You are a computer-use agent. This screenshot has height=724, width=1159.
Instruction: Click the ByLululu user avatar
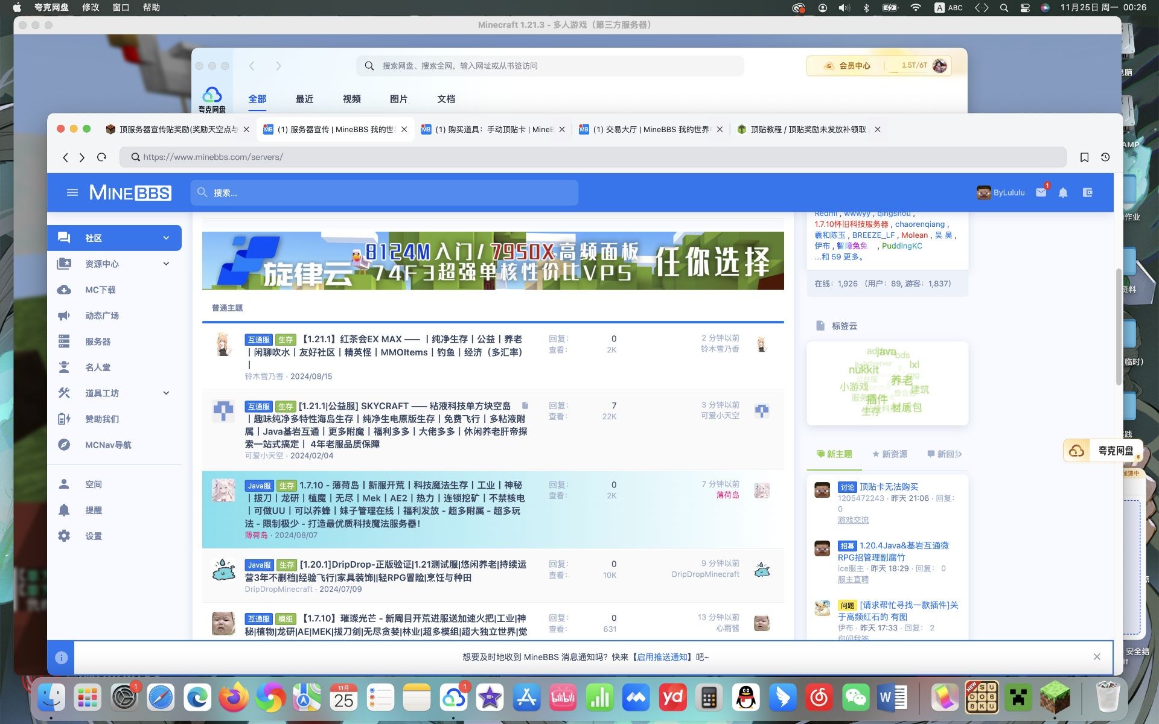[984, 192]
